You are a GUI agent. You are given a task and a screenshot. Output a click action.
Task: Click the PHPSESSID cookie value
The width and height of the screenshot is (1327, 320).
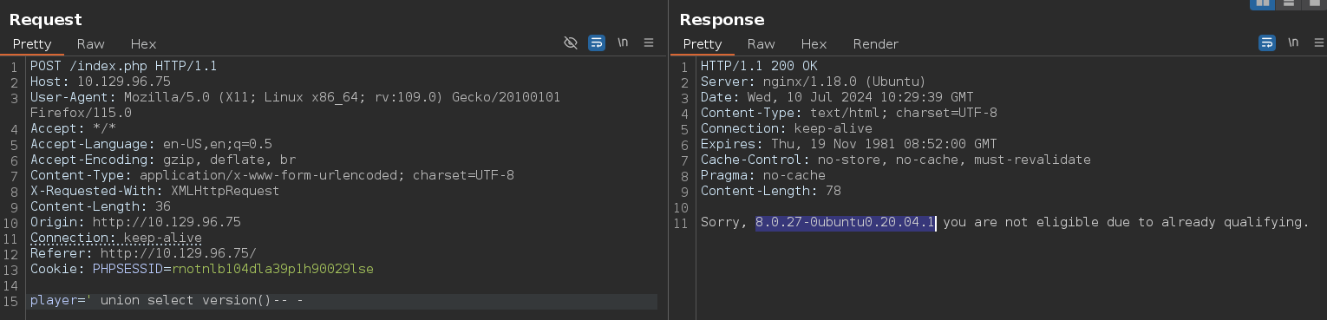point(272,269)
